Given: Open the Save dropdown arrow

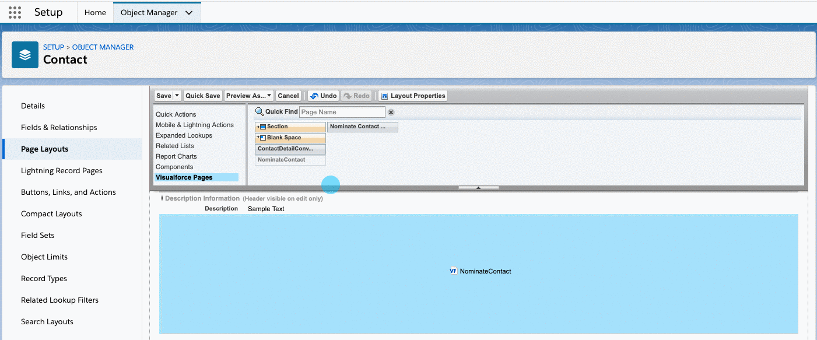Looking at the screenshot, I should [x=177, y=96].
